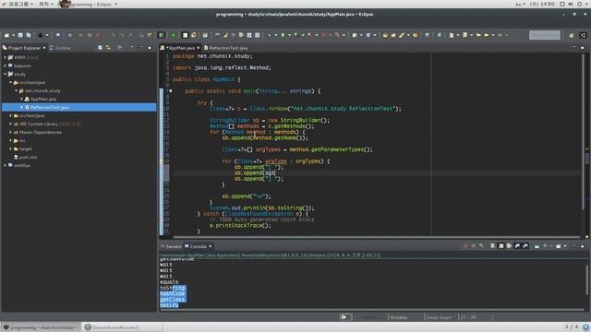
Task: Click the Smart Insert status bar entry
Action: pyautogui.click(x=439, y=317)
